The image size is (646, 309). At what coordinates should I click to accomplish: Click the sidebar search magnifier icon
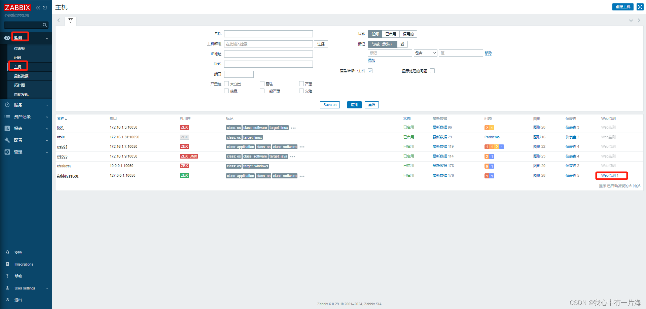coord(45,25)
